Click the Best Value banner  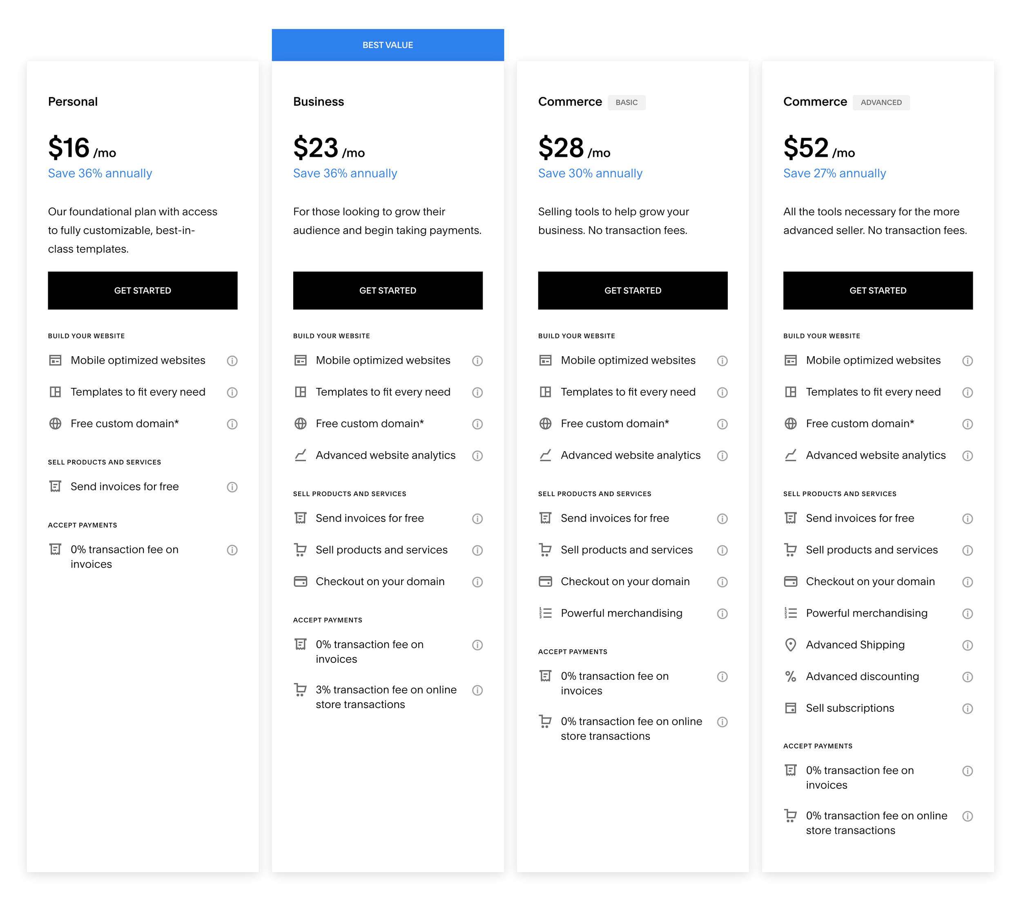[x=388, y=45]
